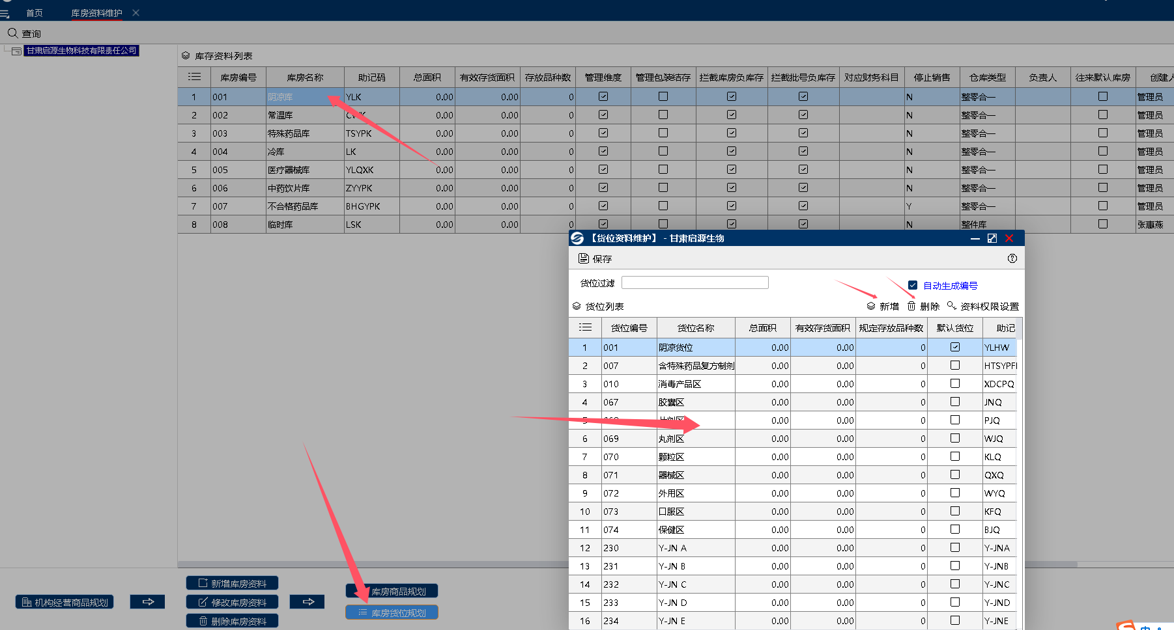The height and width of the screenshot is (630, 1174).
Task: Click 含特殊药品复方制剂 货位 row
Action: tap(792, 366)
